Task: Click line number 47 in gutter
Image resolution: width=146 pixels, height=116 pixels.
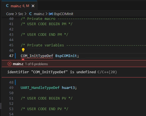Action: pos(11,56)
